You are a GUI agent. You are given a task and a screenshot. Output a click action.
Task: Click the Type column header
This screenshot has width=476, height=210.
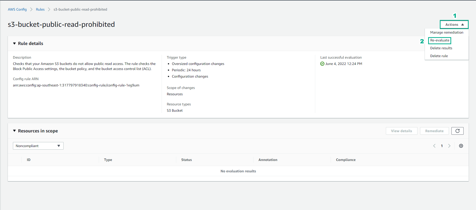108,160
